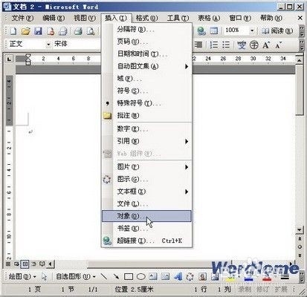Open the Reading layout 阅读(R) button

(277, 31)
